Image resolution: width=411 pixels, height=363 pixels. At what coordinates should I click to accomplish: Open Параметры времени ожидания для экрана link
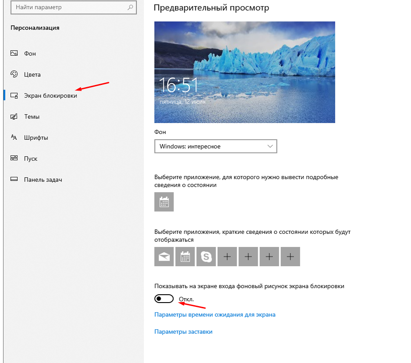pyautogui.click(x=215, y=314)
